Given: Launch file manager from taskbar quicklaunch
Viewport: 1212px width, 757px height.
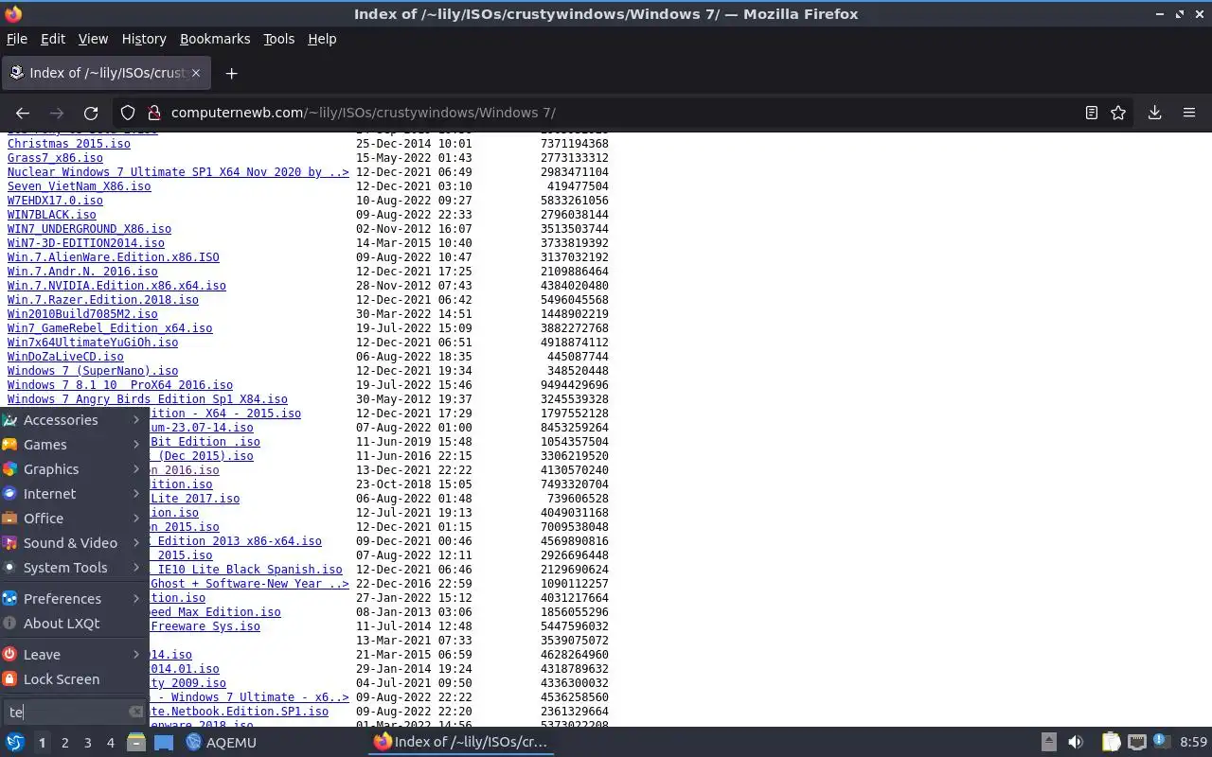Looking at the screenshot, I should click(136, 743).
